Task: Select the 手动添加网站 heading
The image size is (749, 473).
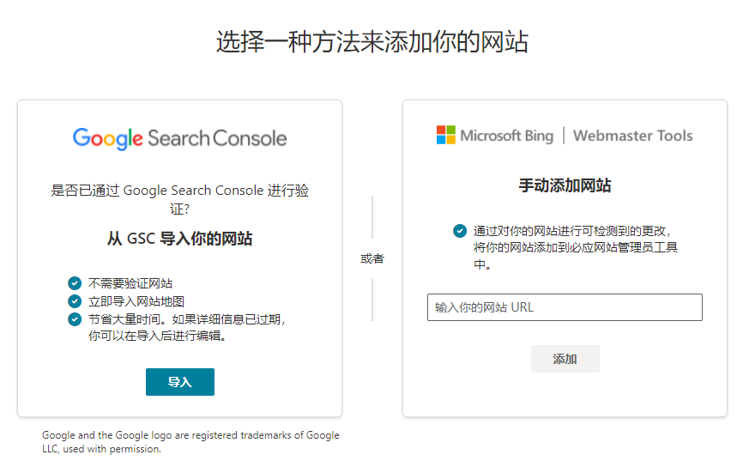Action: click(565, 185)
